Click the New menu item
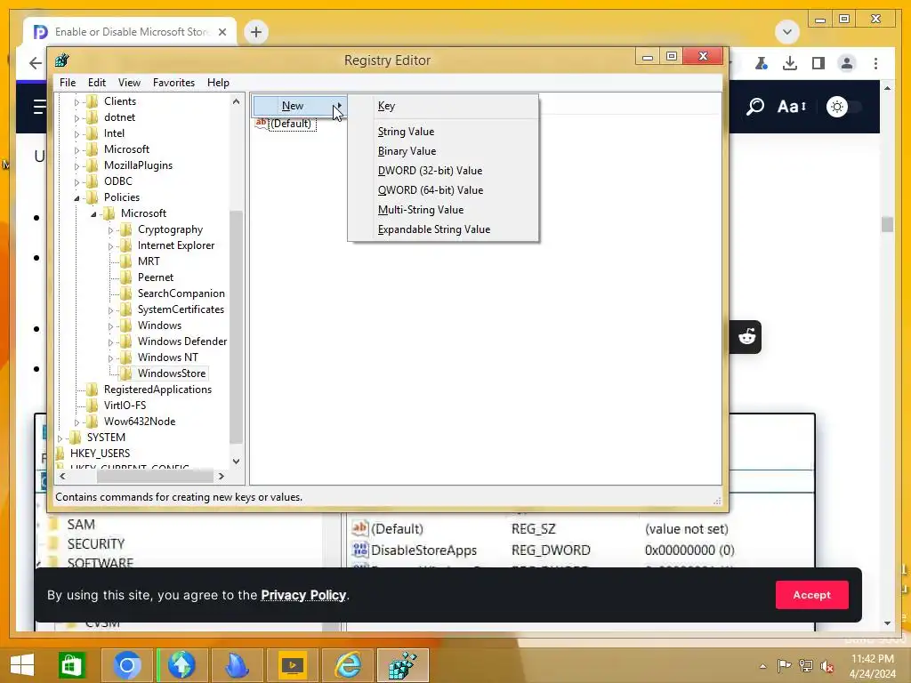This screenshot has height=683, width=911. point(300,106)
